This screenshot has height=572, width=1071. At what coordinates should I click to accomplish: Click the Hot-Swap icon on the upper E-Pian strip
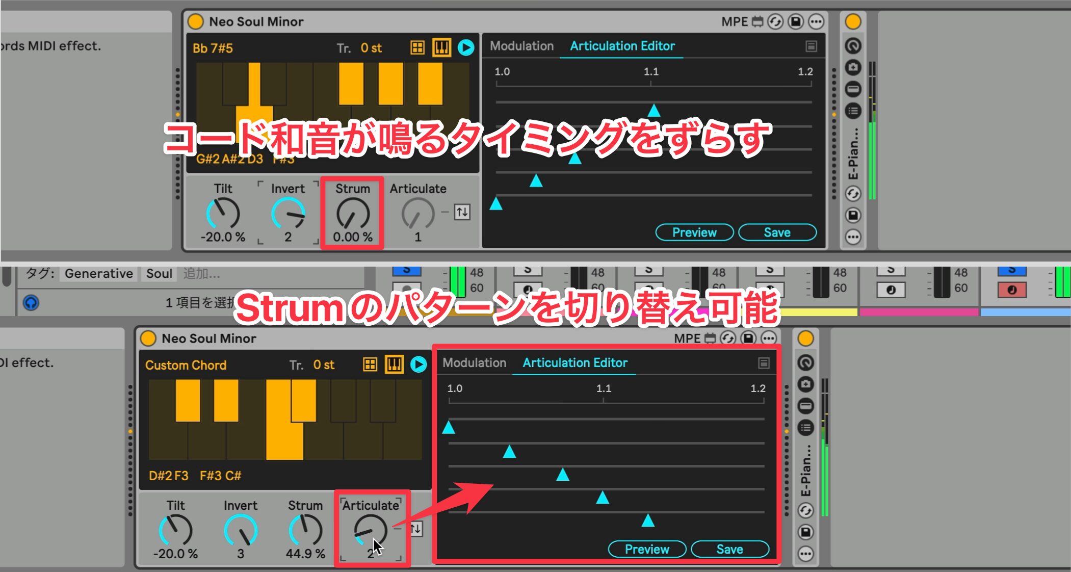point(853,194)
